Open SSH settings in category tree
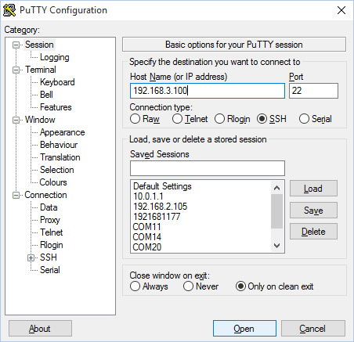 tap(49, 257)
